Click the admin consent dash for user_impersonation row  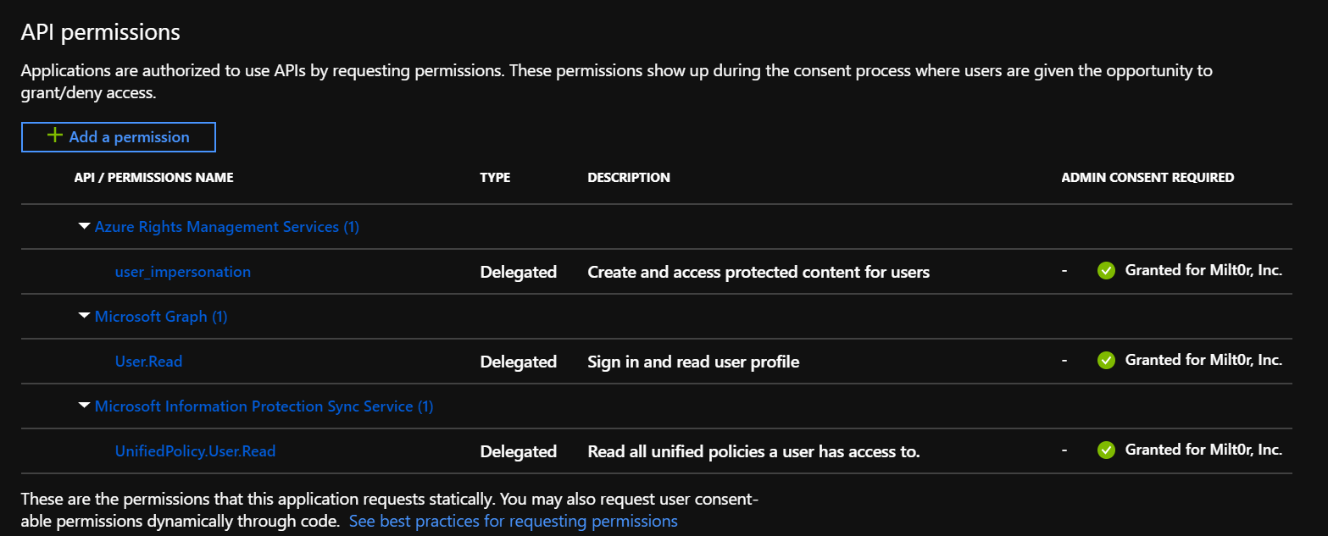click(1064, 271)
